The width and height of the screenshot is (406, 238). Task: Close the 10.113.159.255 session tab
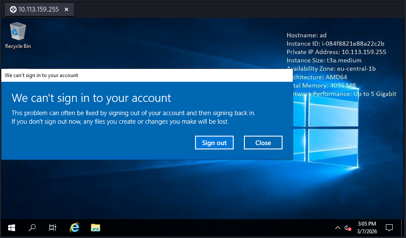click(x=66, y=9)
